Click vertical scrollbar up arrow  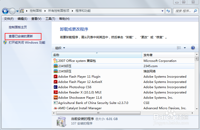click(196, 54)
